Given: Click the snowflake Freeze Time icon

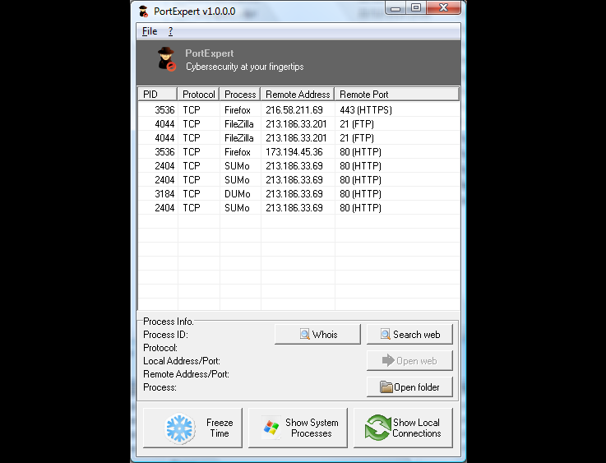Looking at the screenshot, I should pyautogui.click(x=179, y=428).
